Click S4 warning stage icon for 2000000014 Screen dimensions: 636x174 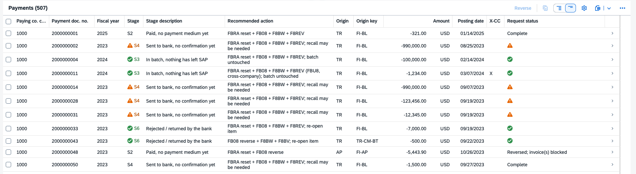pos(130,87)
